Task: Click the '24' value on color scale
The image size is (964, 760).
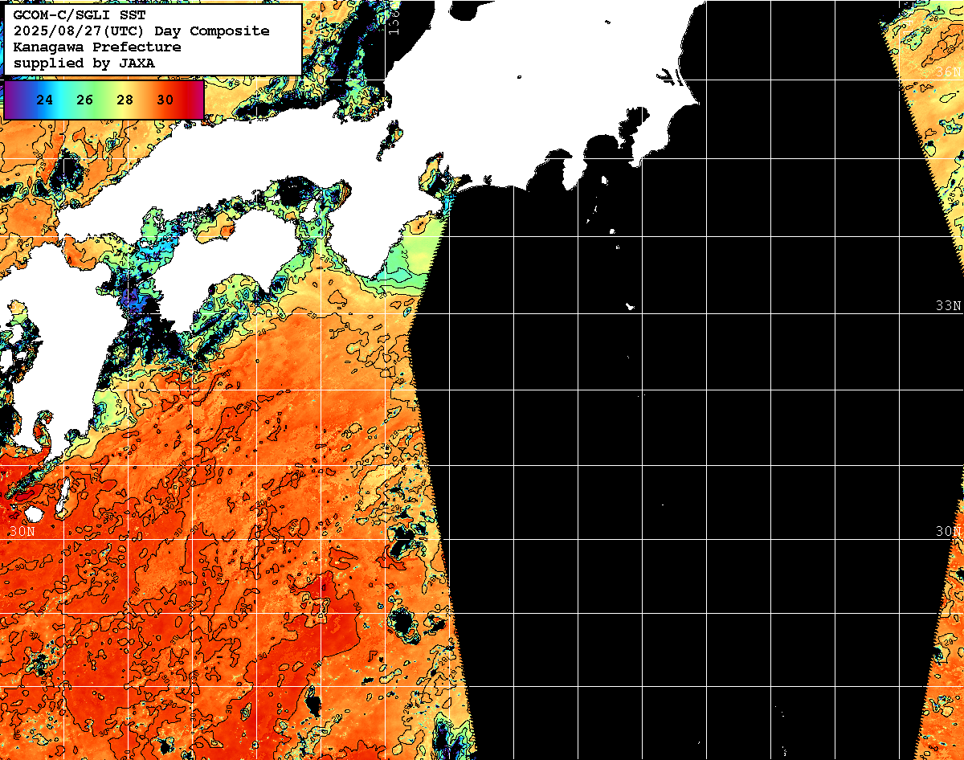Action: 45,100
